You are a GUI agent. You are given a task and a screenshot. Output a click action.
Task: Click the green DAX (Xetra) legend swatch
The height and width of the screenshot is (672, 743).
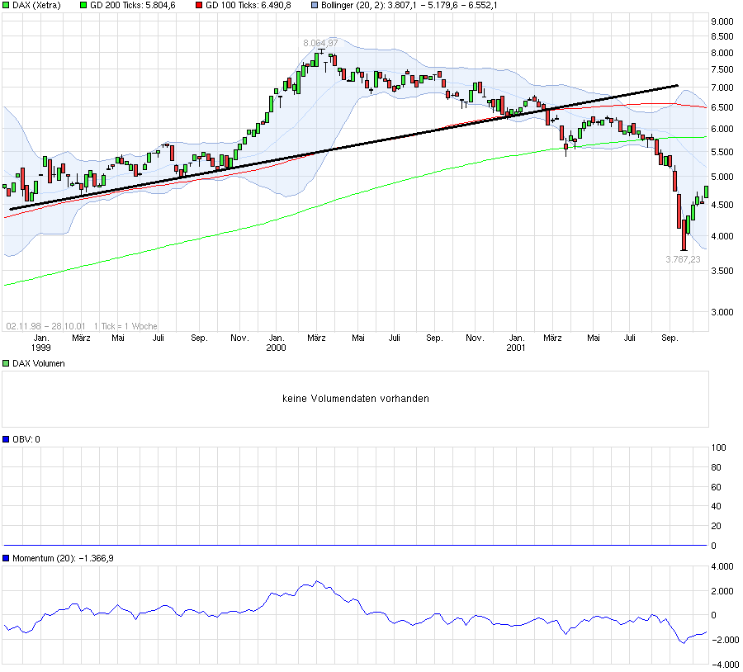(x=6, y=6)
